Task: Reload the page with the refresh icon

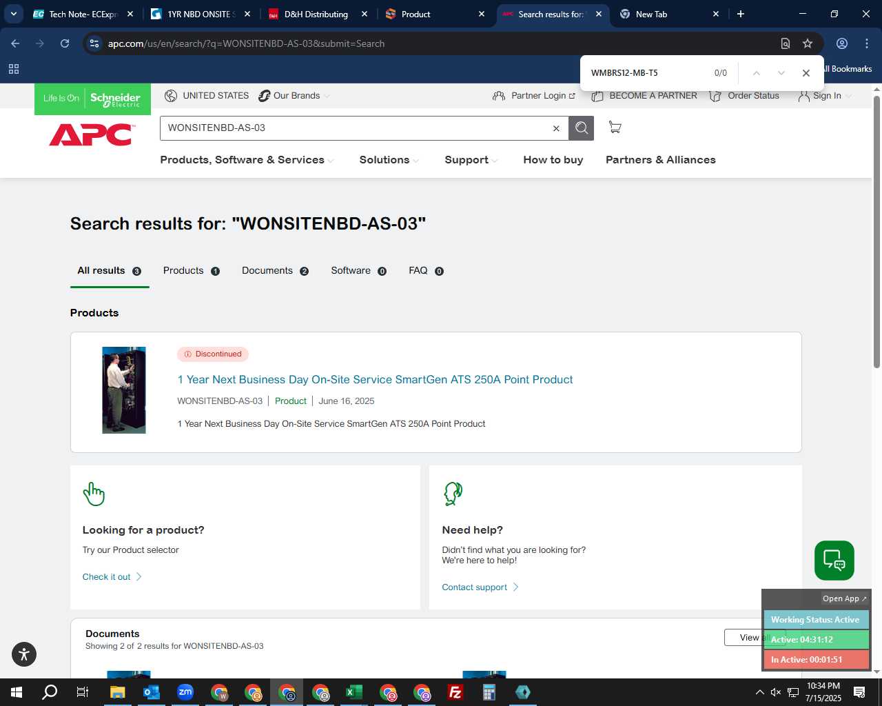Action: 65,43
